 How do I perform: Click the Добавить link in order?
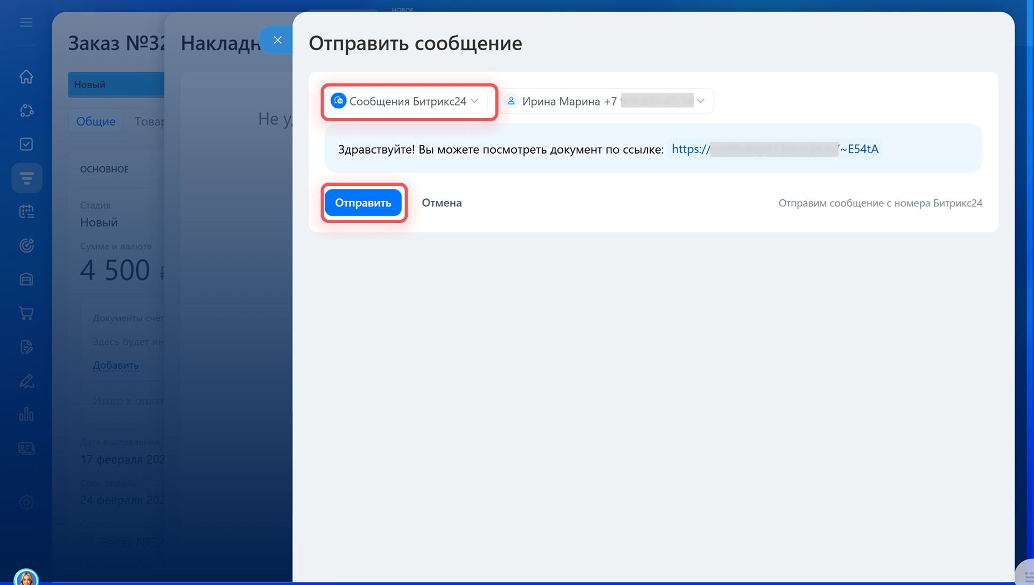pos(115,365)
